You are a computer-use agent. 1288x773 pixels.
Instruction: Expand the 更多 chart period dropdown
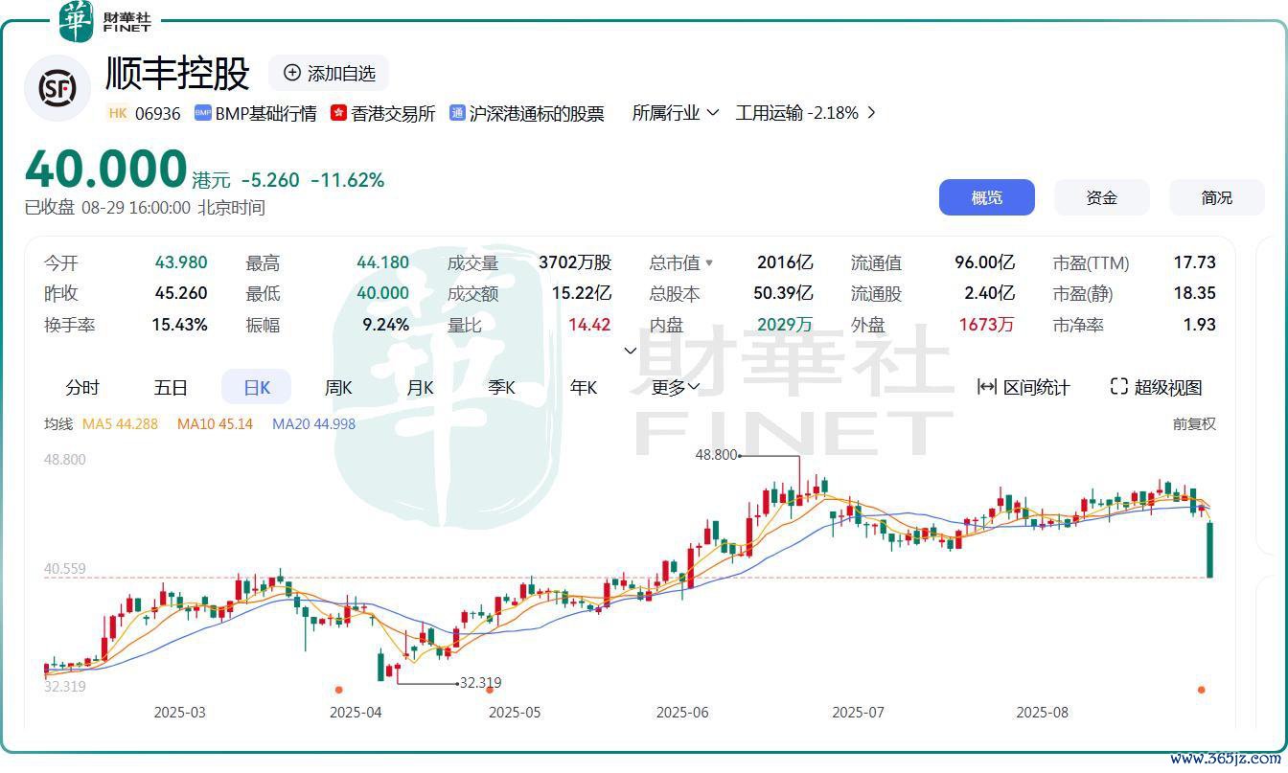[676, 387]
